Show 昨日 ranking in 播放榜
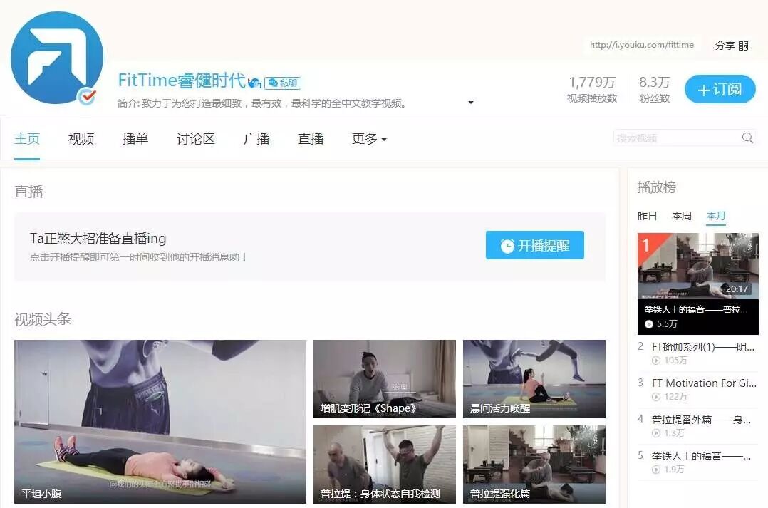The width and height of the screenshot is (768, 508). tap(647, 216)
